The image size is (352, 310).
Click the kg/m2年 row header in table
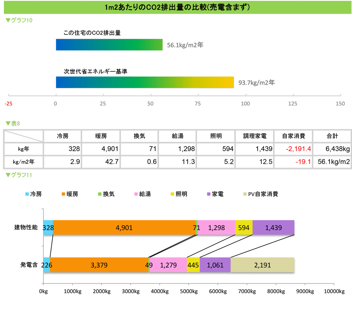(x=24, y=162)
